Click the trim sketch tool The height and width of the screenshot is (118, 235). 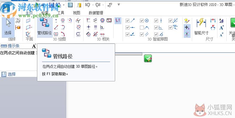tap(78, 21)
